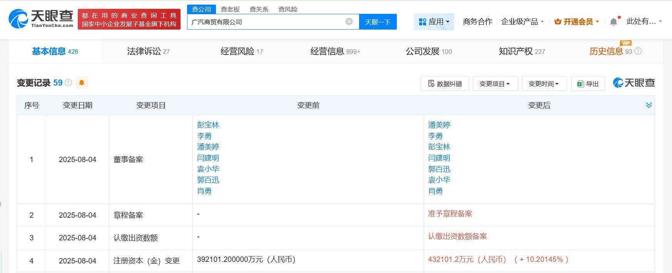Switch to 知识产权 tab
The image size is (672, 273).
point(522,51)
